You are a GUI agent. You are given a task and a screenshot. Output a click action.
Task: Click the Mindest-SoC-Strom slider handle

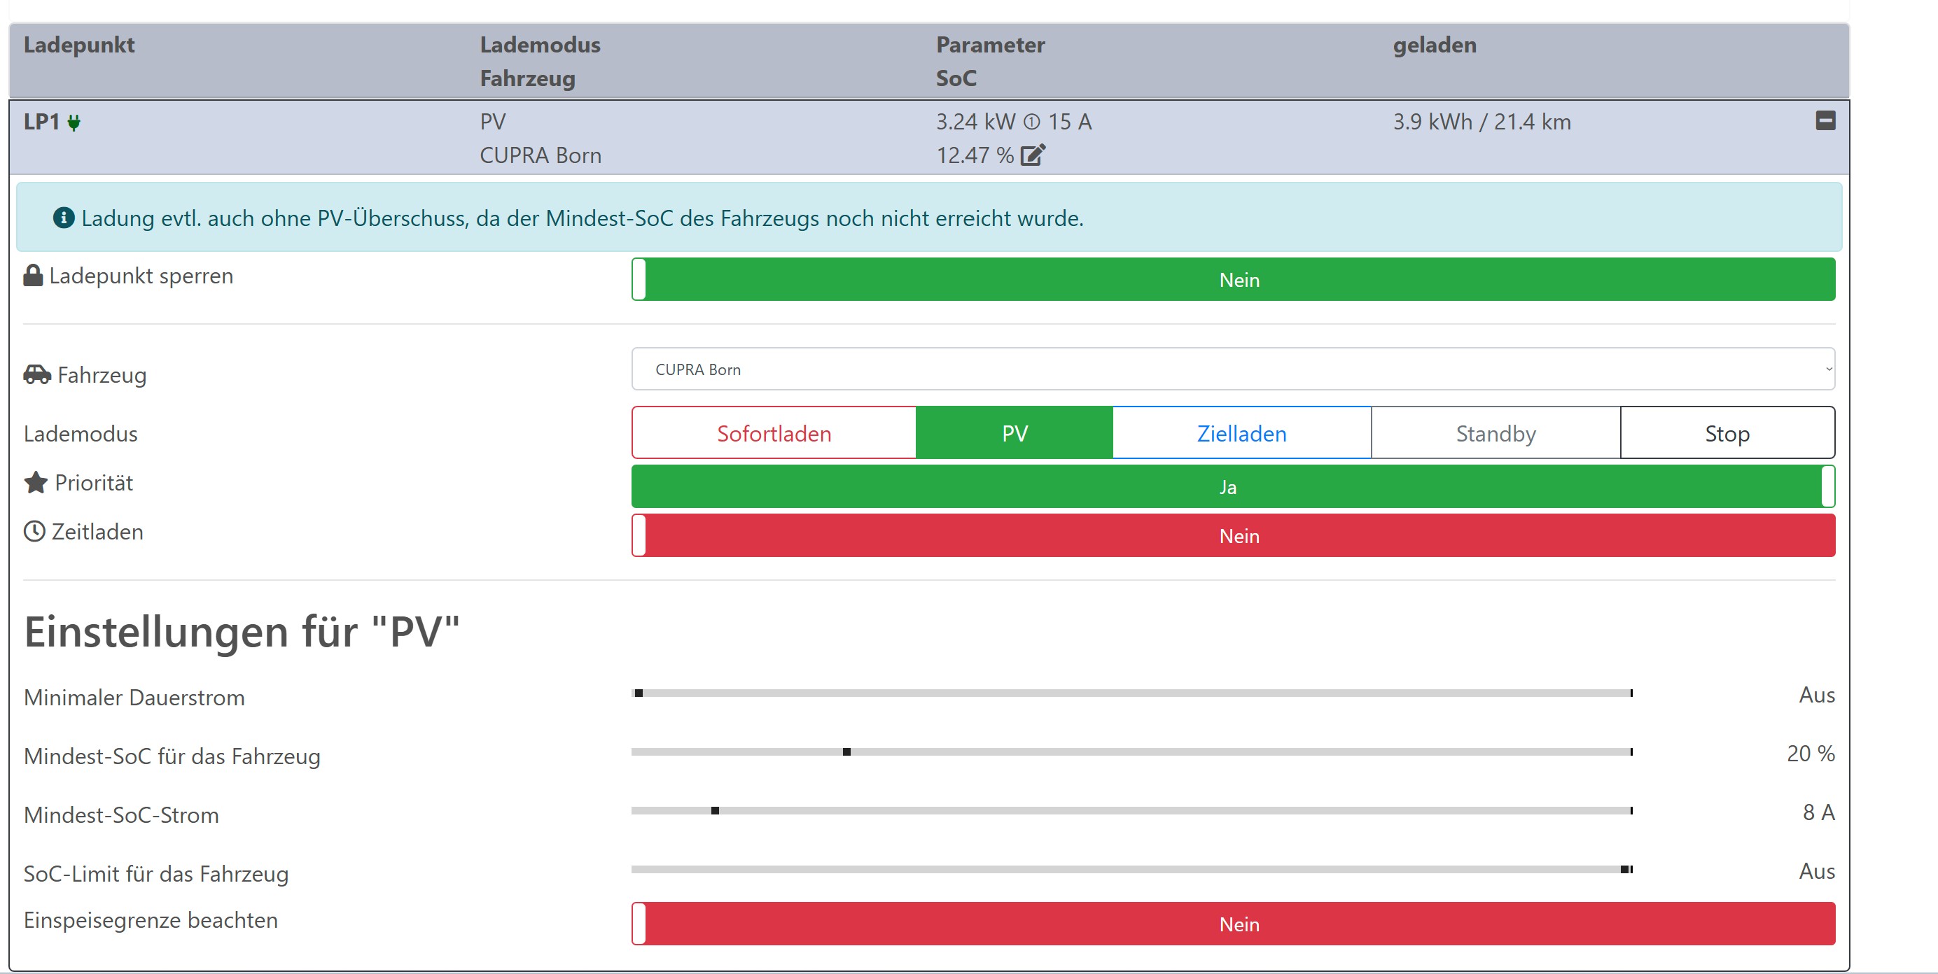[715, 811]
